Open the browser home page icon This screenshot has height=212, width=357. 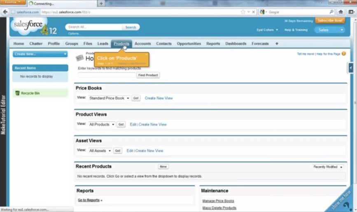pyautogui.click(x=341, y=12)
